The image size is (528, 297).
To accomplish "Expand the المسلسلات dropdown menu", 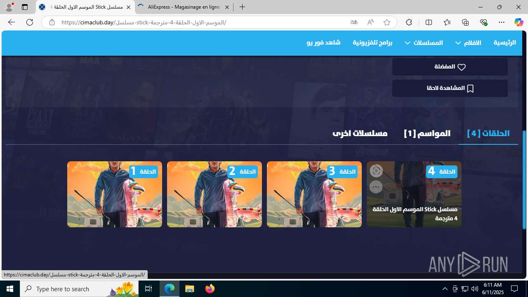I will click(x=424, y=43).
